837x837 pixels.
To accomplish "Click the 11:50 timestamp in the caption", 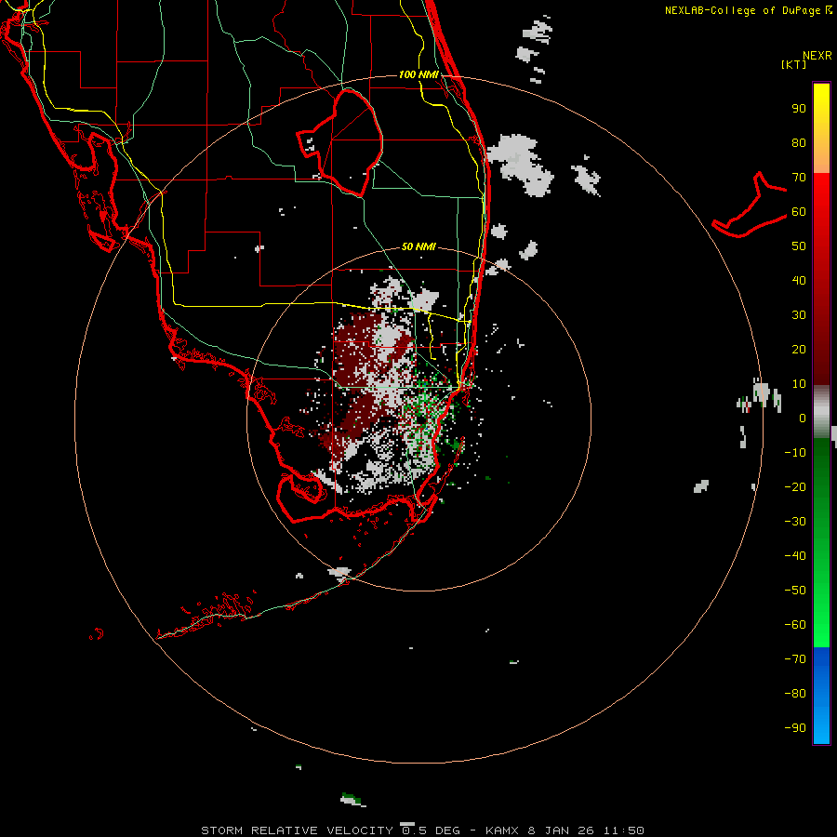I will tap(624, 830).
